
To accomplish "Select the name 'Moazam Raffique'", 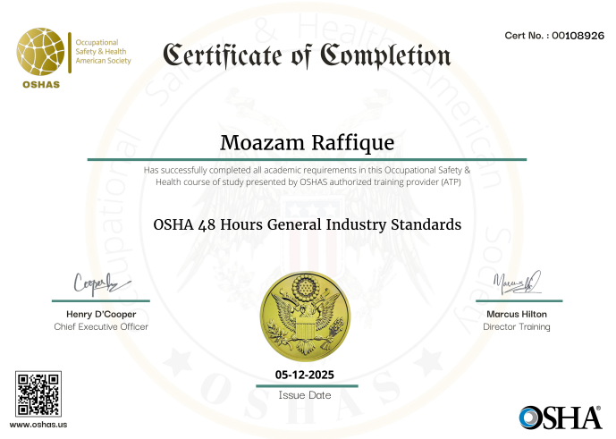I will (x=308, y=143).
